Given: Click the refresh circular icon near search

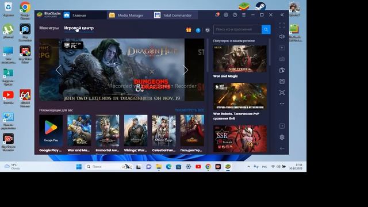Looking at the screenshot, I should 207,30.
